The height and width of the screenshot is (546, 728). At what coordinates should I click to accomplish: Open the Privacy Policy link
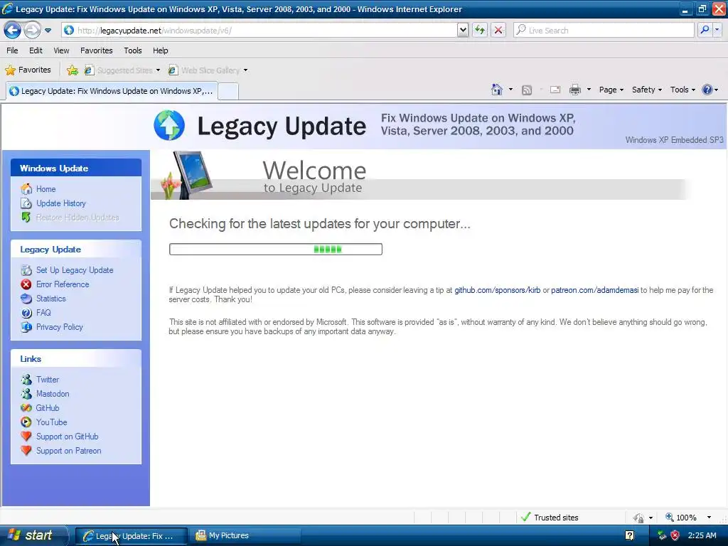click(60, 327)
